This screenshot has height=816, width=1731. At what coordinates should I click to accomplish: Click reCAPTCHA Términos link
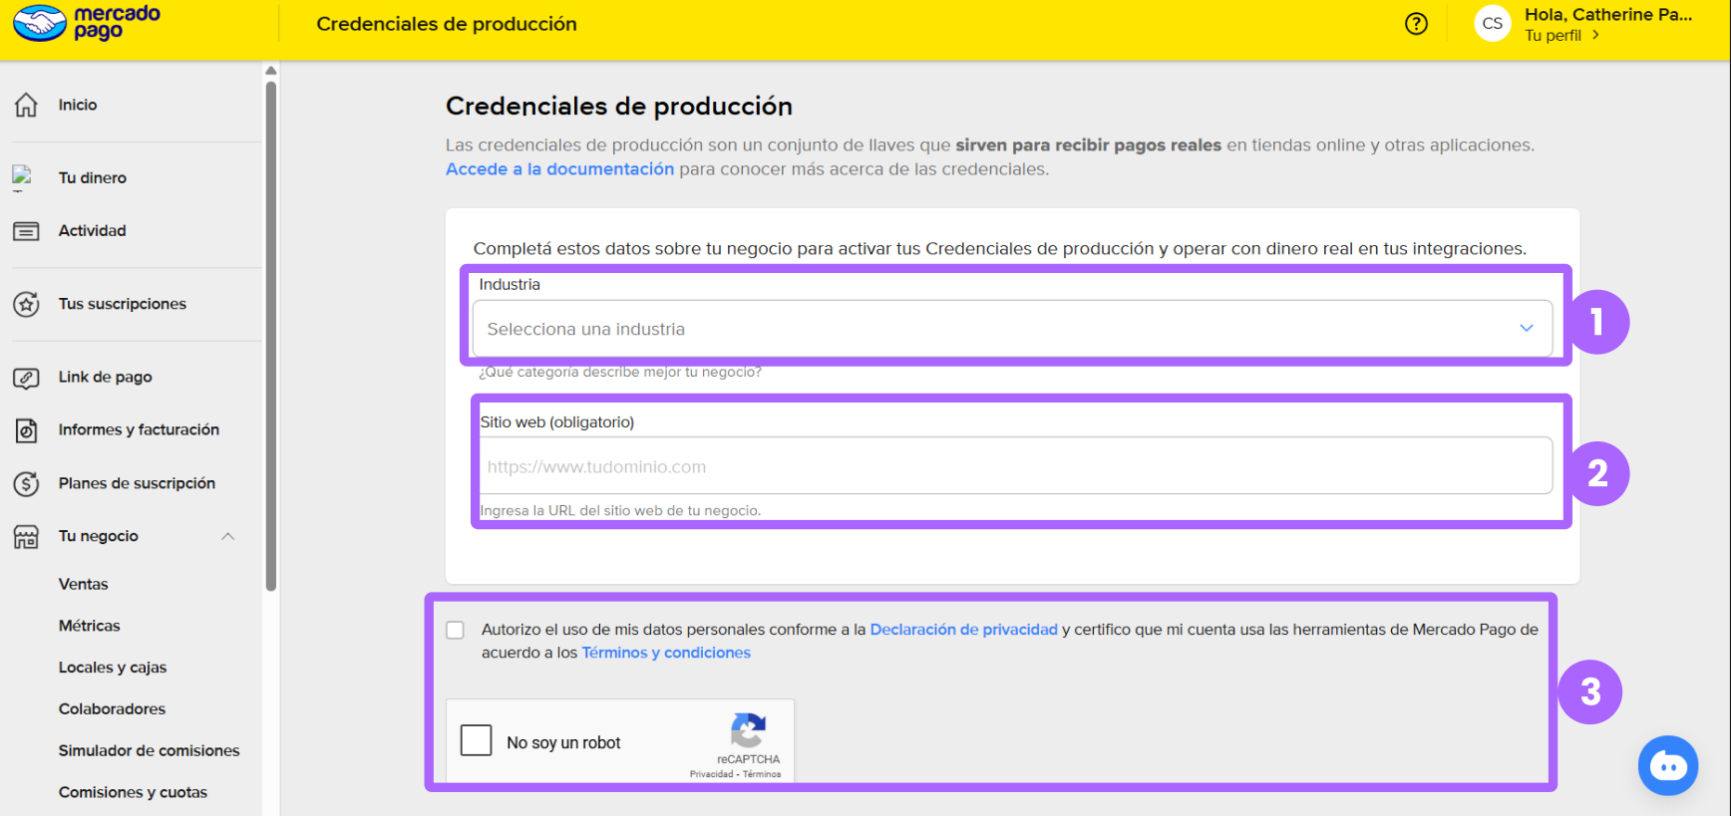[762, 774]
